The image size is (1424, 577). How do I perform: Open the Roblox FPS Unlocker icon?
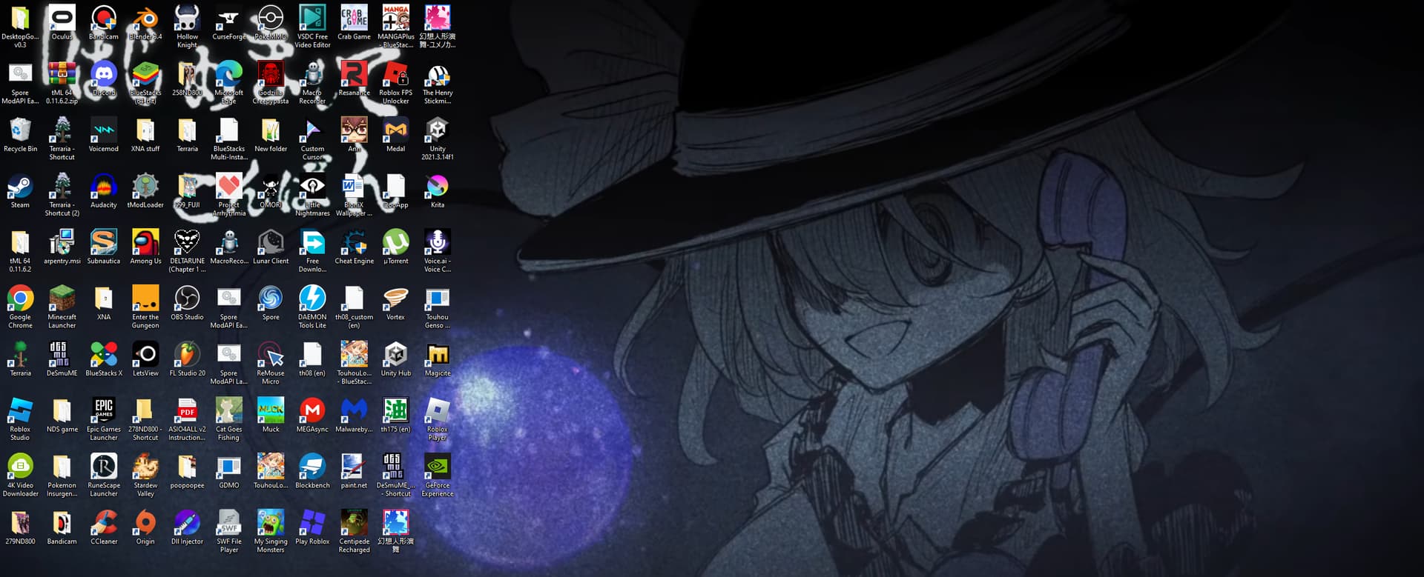pyautogui.click(x=395, y=74)
